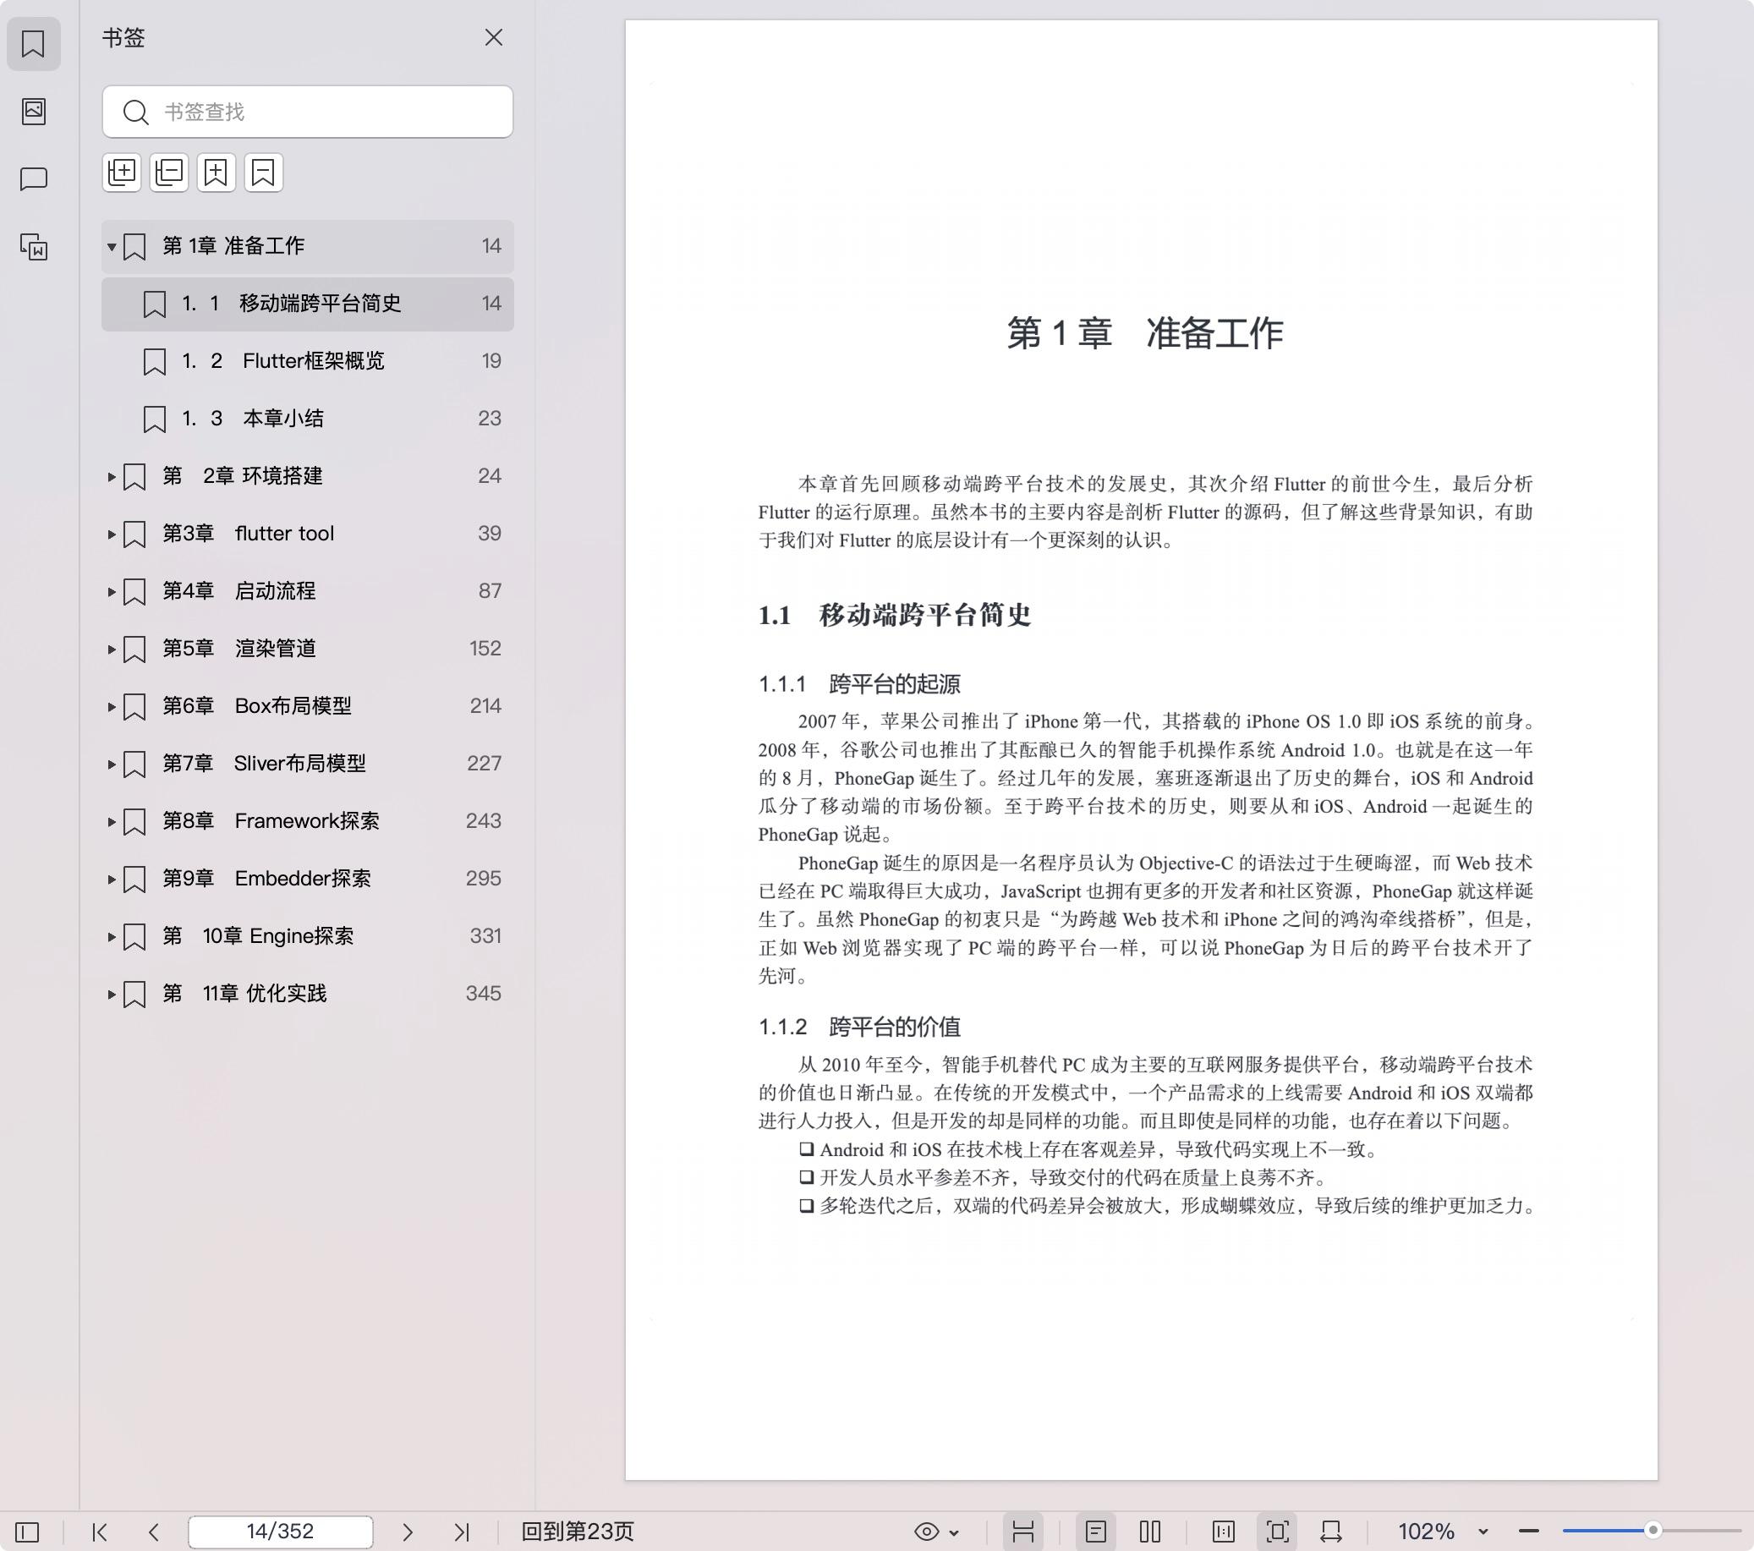Viewport: 1754px width, 1551px height.
Task: Switch to single page view
Action: click(1096, 1532)
